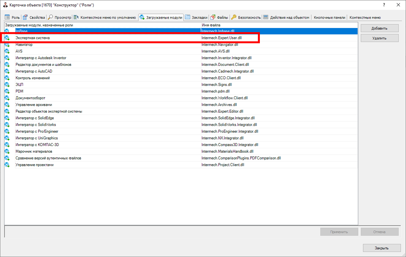Click the module icon beside Экспертная система
This screenshot has height=257, width=406.
pyautogui.click(x=7, y=38)
